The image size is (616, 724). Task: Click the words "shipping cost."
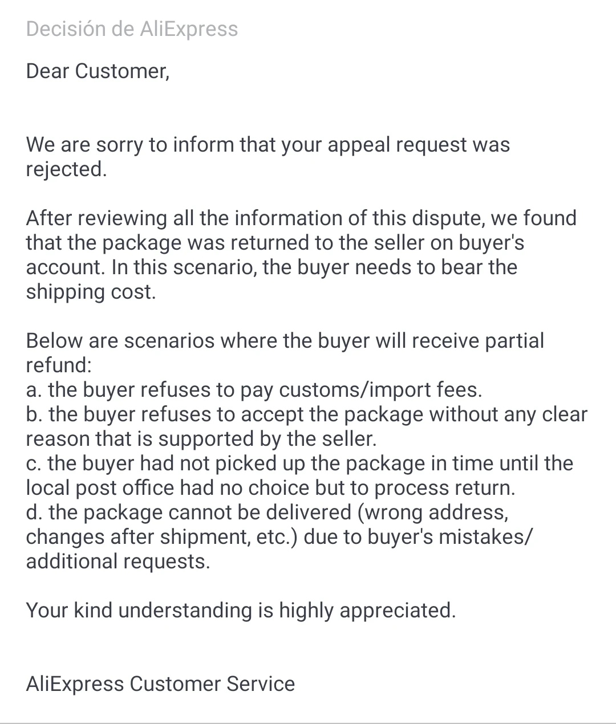coord(91,292)
